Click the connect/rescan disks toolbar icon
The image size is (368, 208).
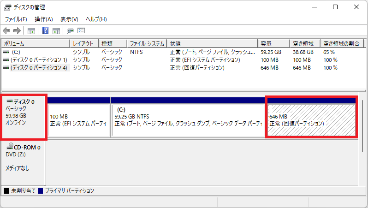click(x=70, y=31)
